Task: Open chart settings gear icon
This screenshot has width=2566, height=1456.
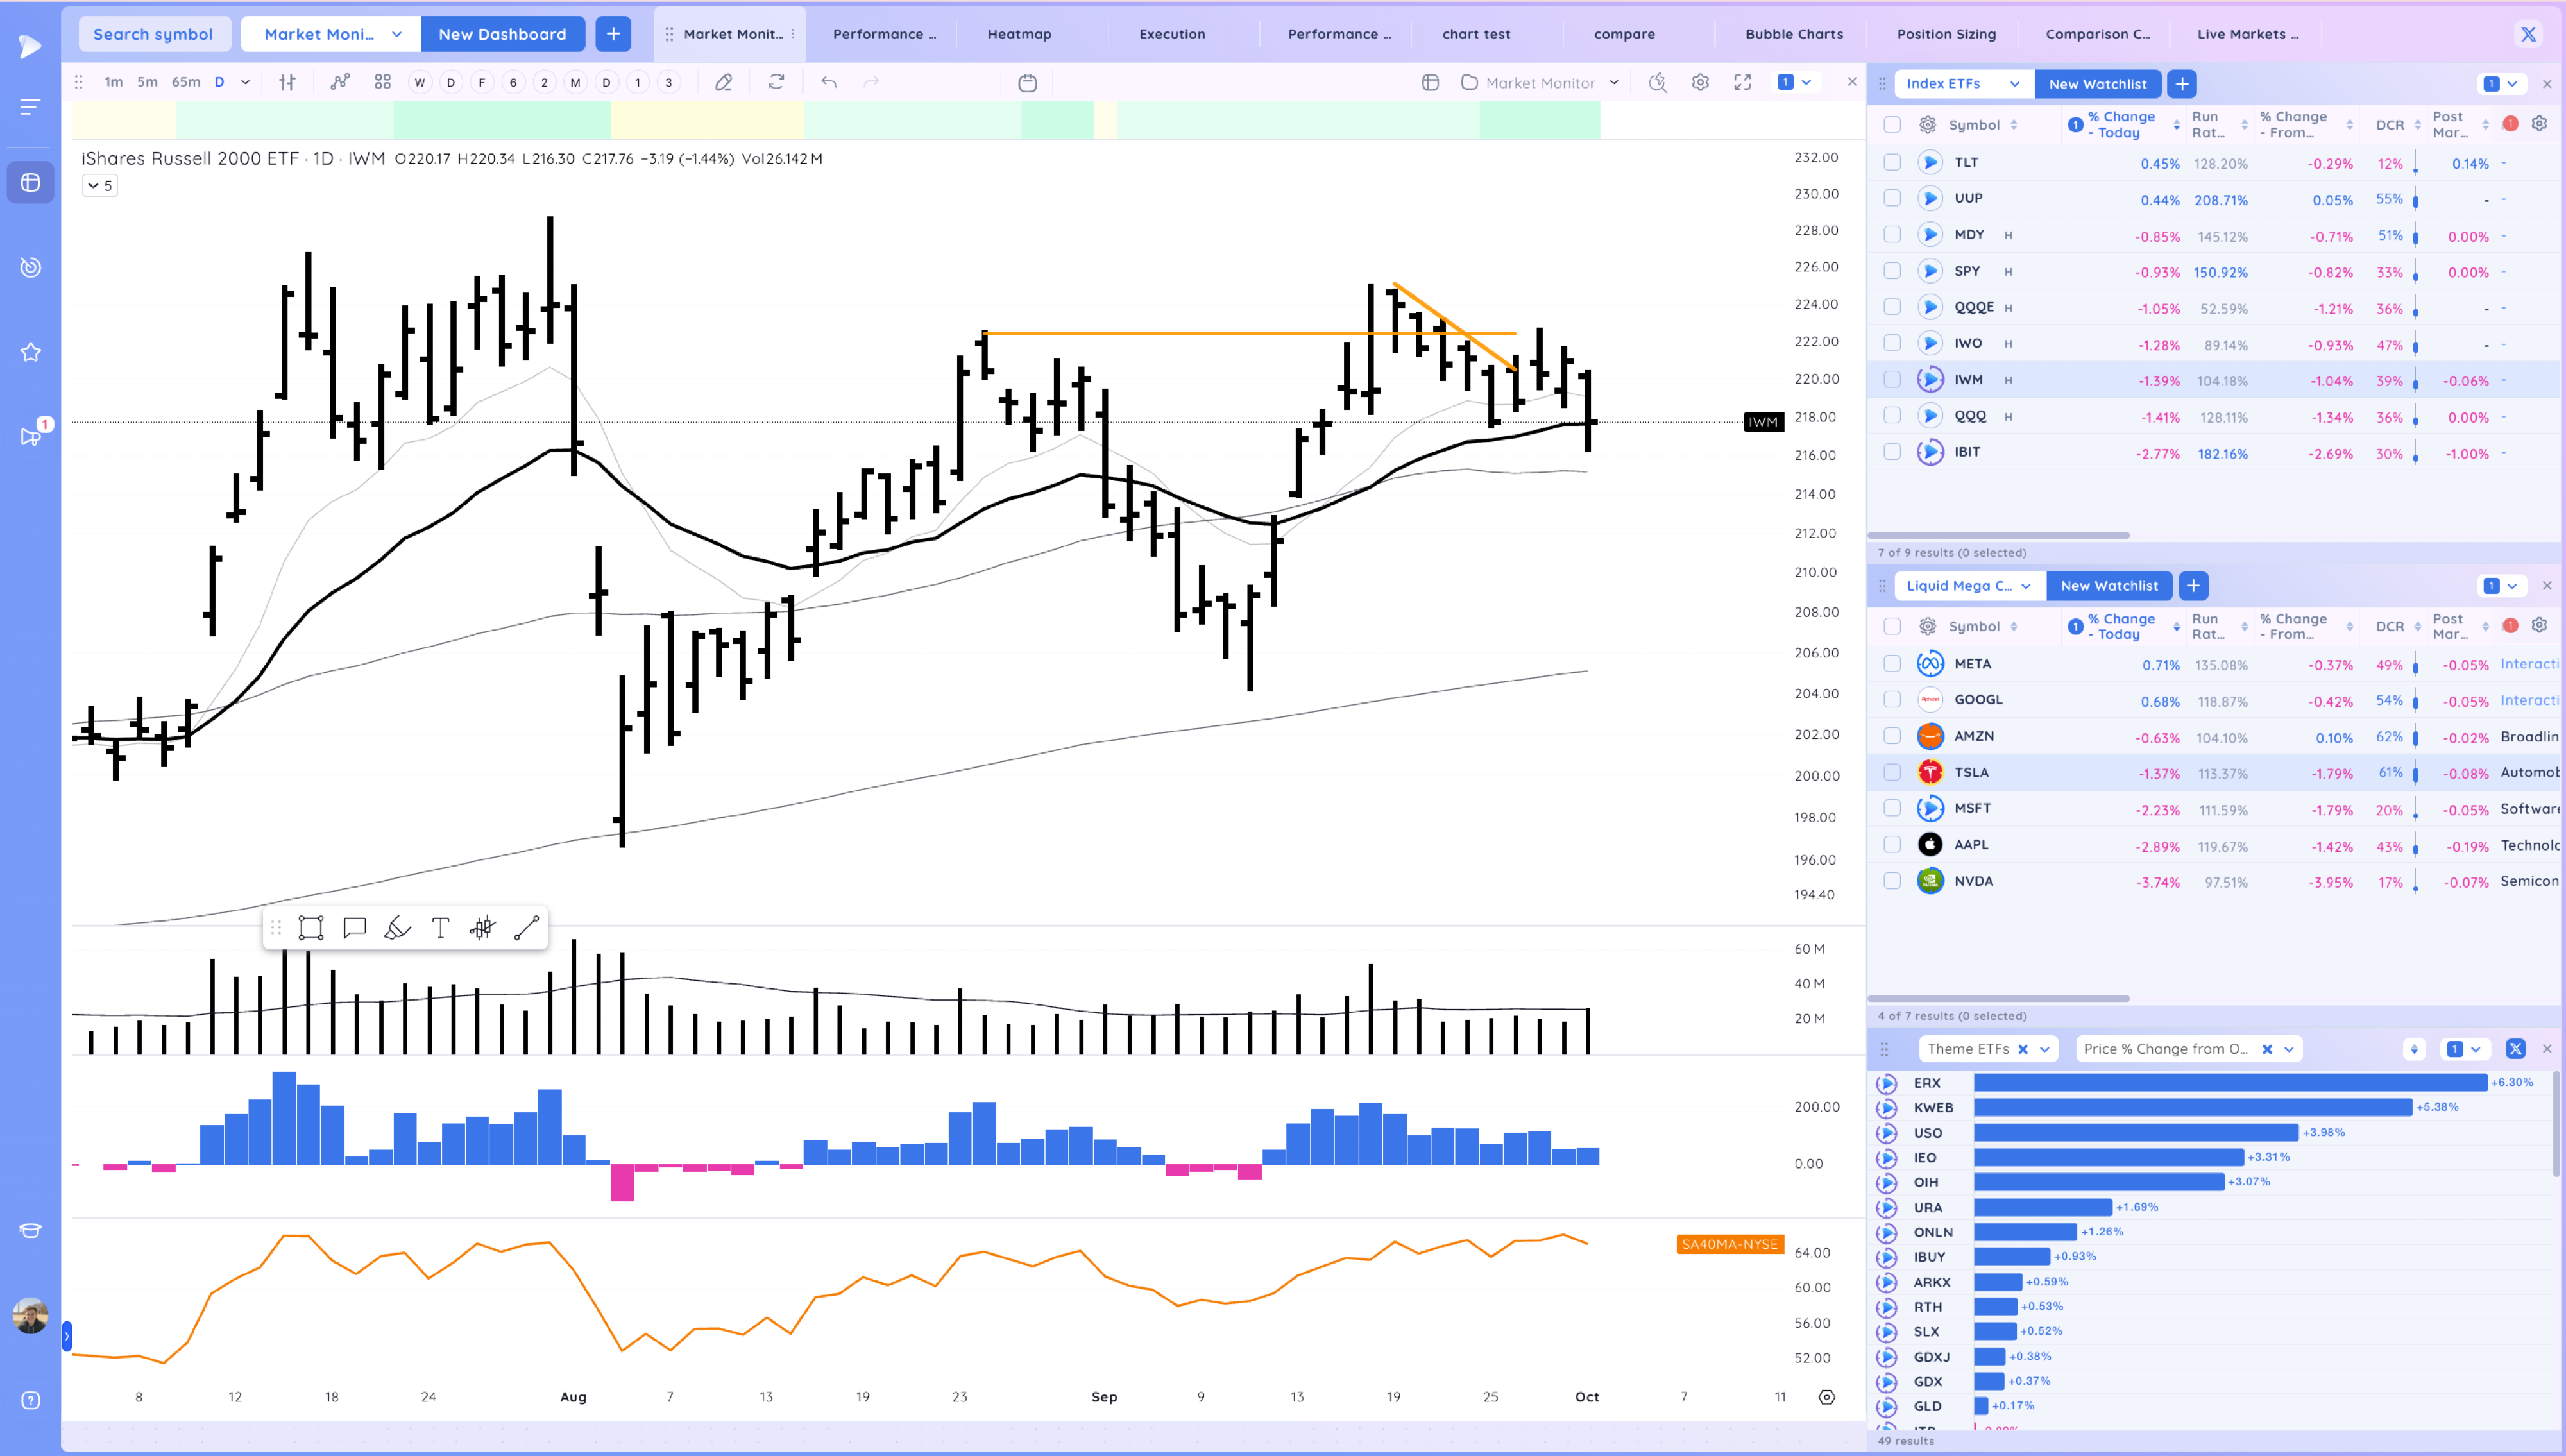Action: click(1700, 83)
